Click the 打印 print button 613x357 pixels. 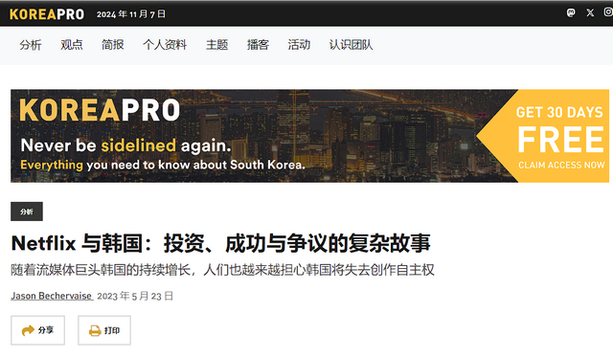[104, 330]
